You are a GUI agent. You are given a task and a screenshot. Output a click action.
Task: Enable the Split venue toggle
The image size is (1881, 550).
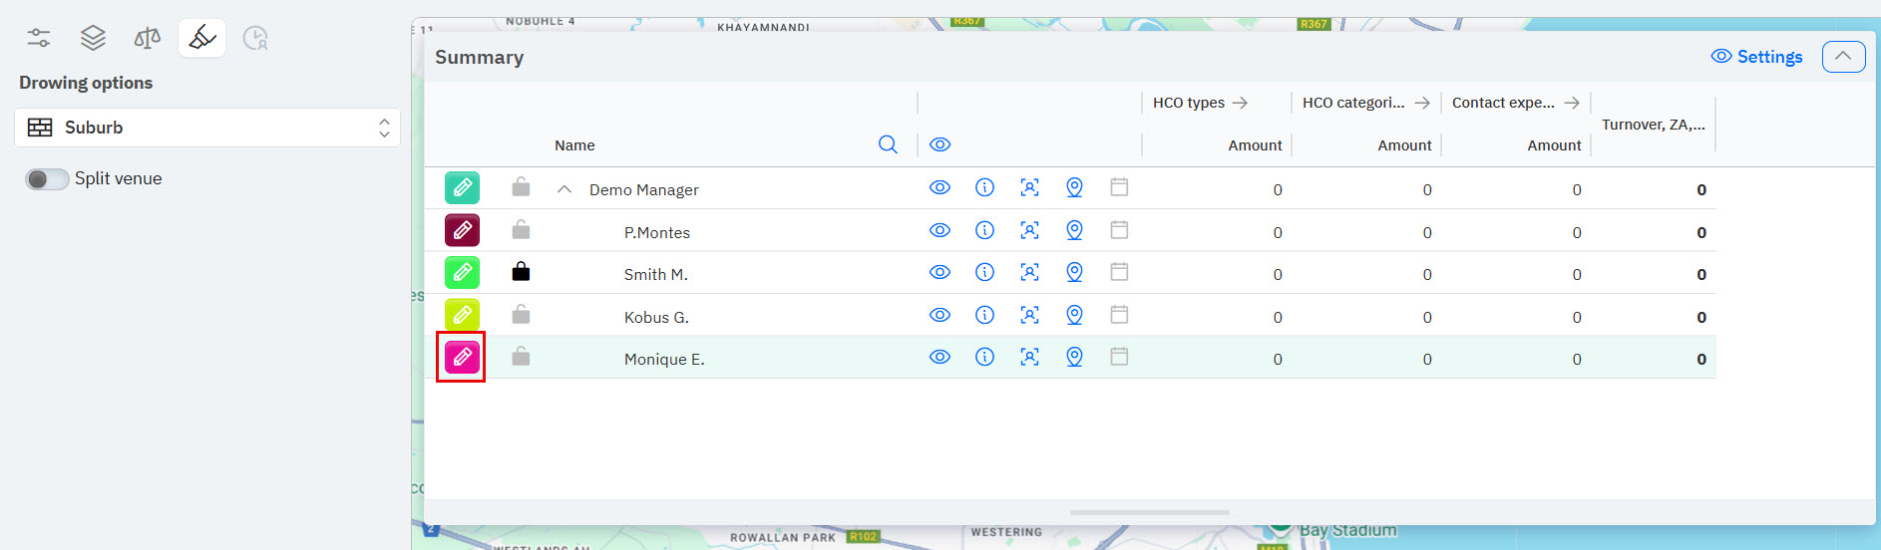pos(47,179)
